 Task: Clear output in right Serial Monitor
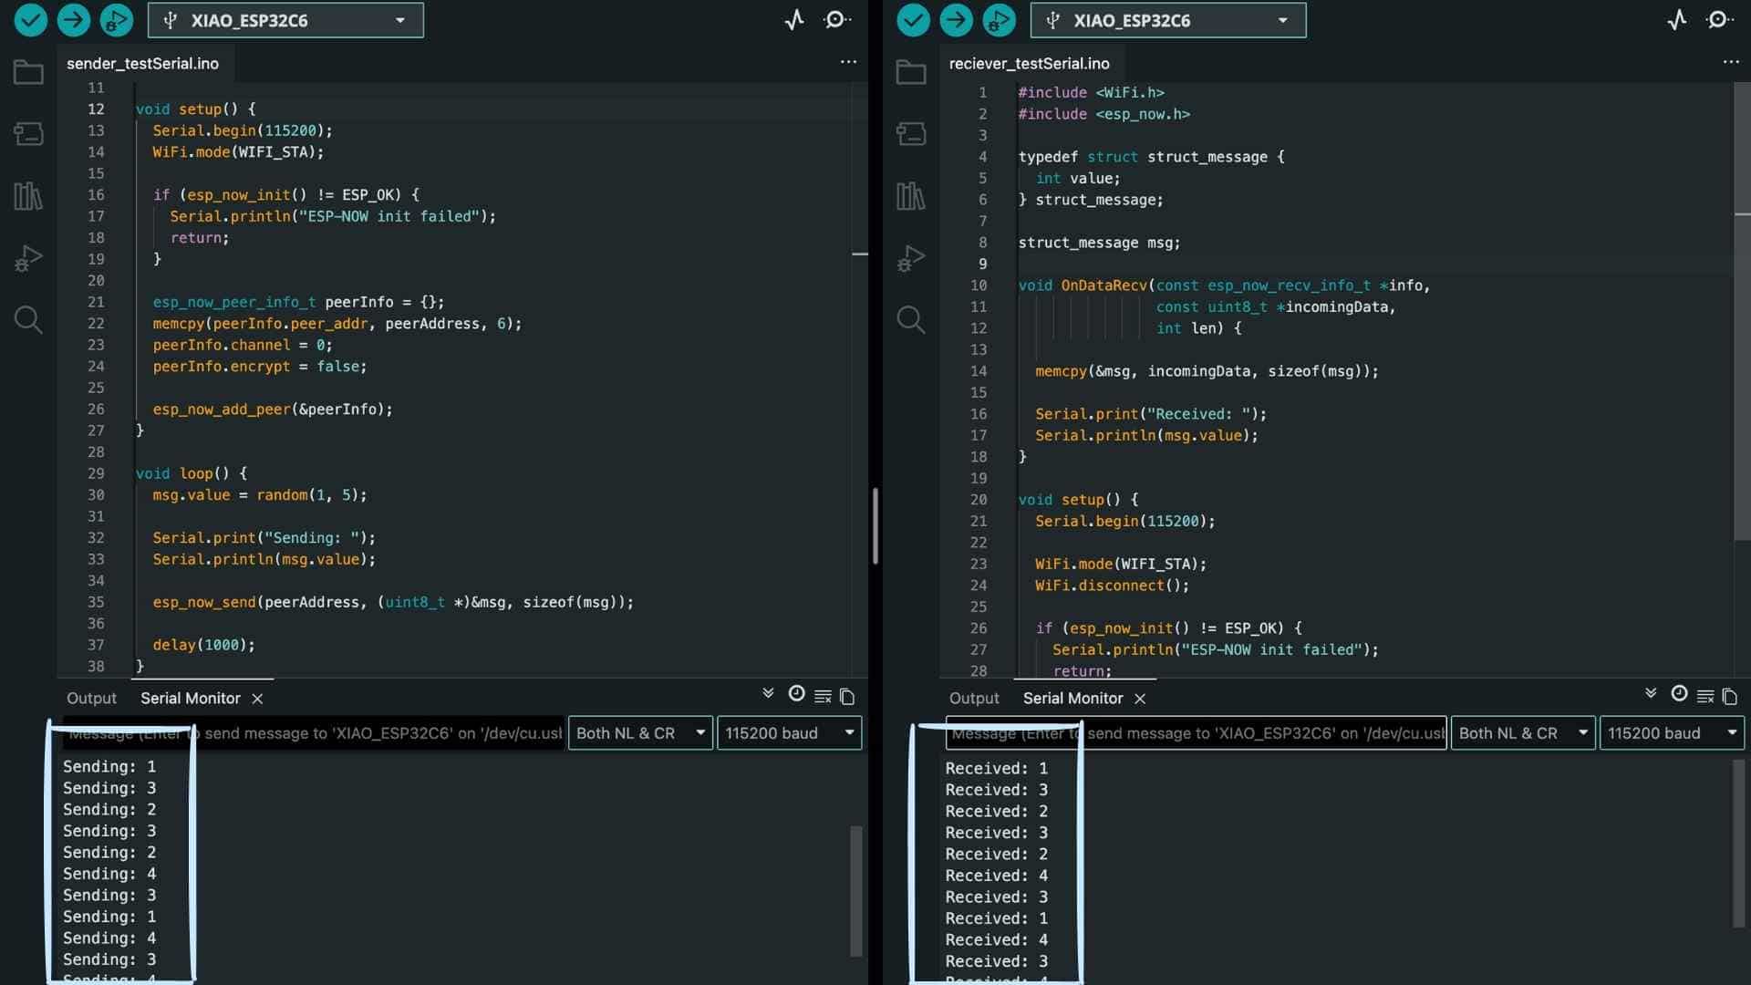pyautogui.click(x=1705, y=697)
